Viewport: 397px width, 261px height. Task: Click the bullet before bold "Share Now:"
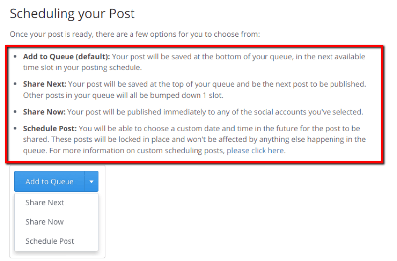15,112
